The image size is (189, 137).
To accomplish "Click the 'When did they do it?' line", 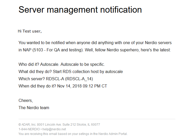I will [x=63, y=86].
